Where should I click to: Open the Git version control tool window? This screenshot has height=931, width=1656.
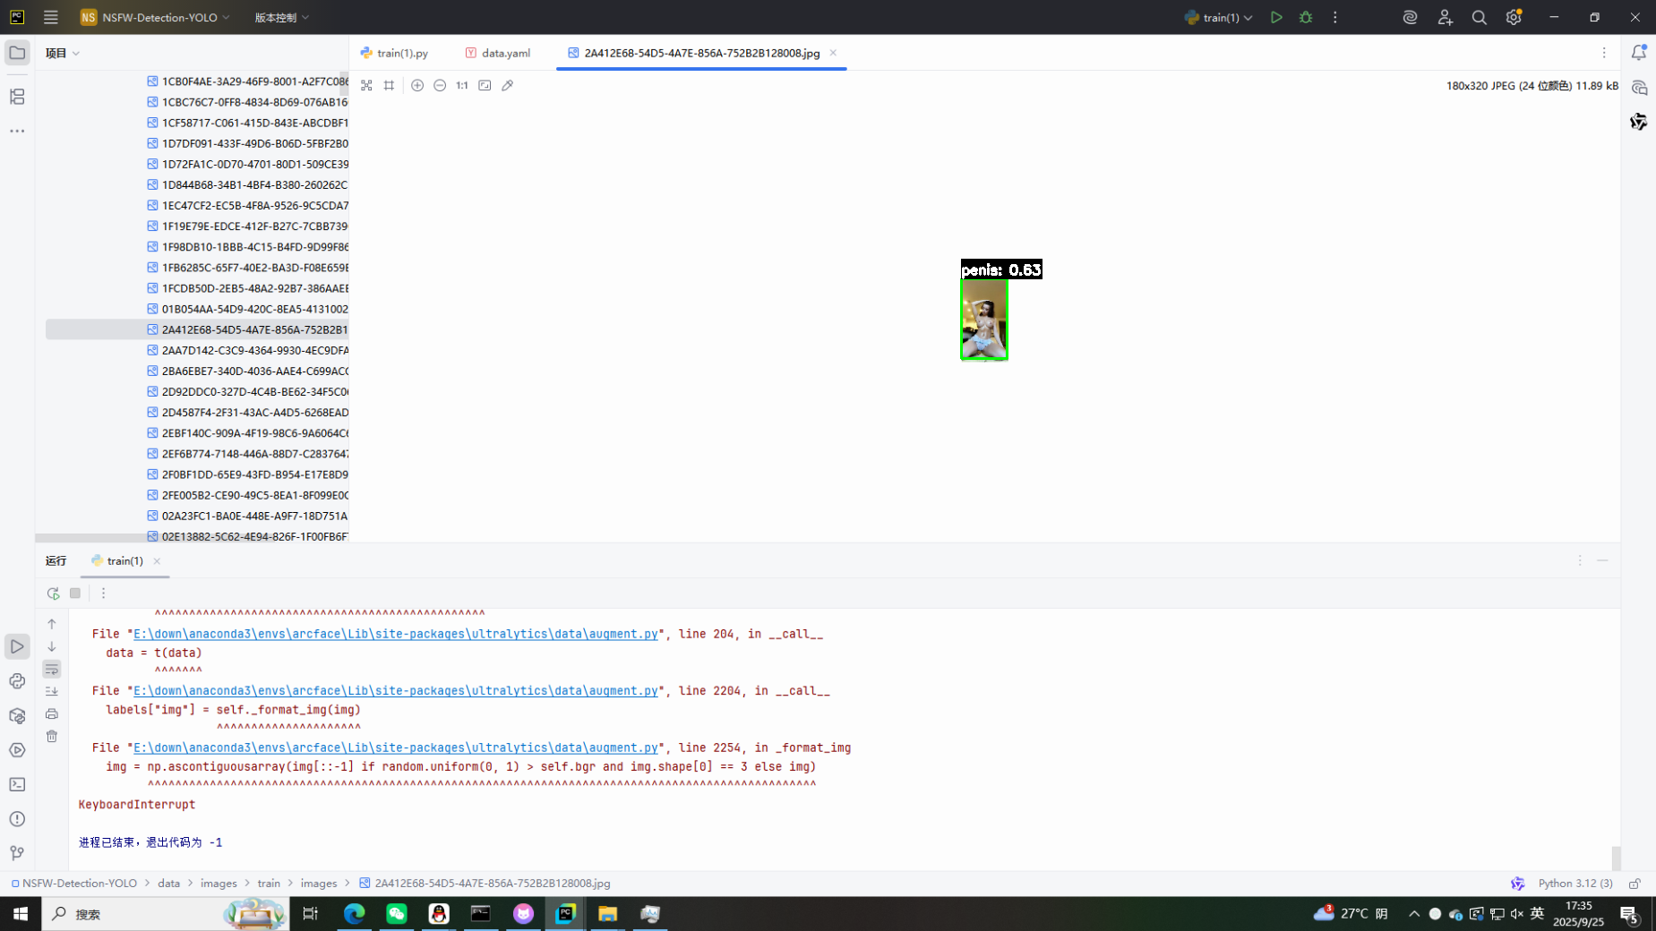tap(17, 853)
